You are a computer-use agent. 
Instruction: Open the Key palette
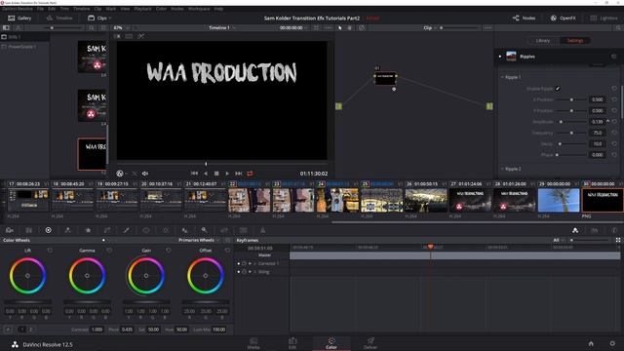(204, 230)
